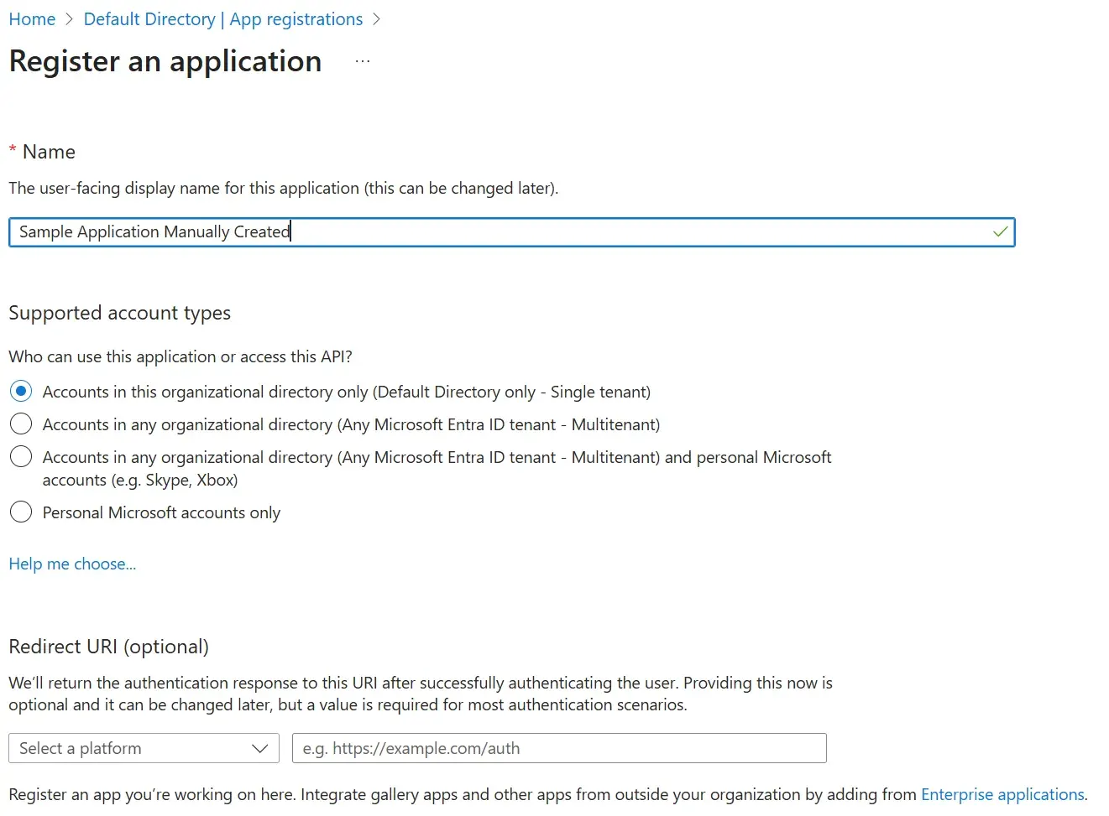
Task: Choose multitenant Entra ID accounts without personal accounts
Action: pyautogui.click(x=21, y=424)
